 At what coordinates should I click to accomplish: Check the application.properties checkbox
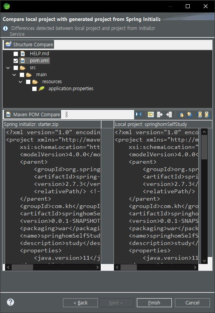(34, 89)
